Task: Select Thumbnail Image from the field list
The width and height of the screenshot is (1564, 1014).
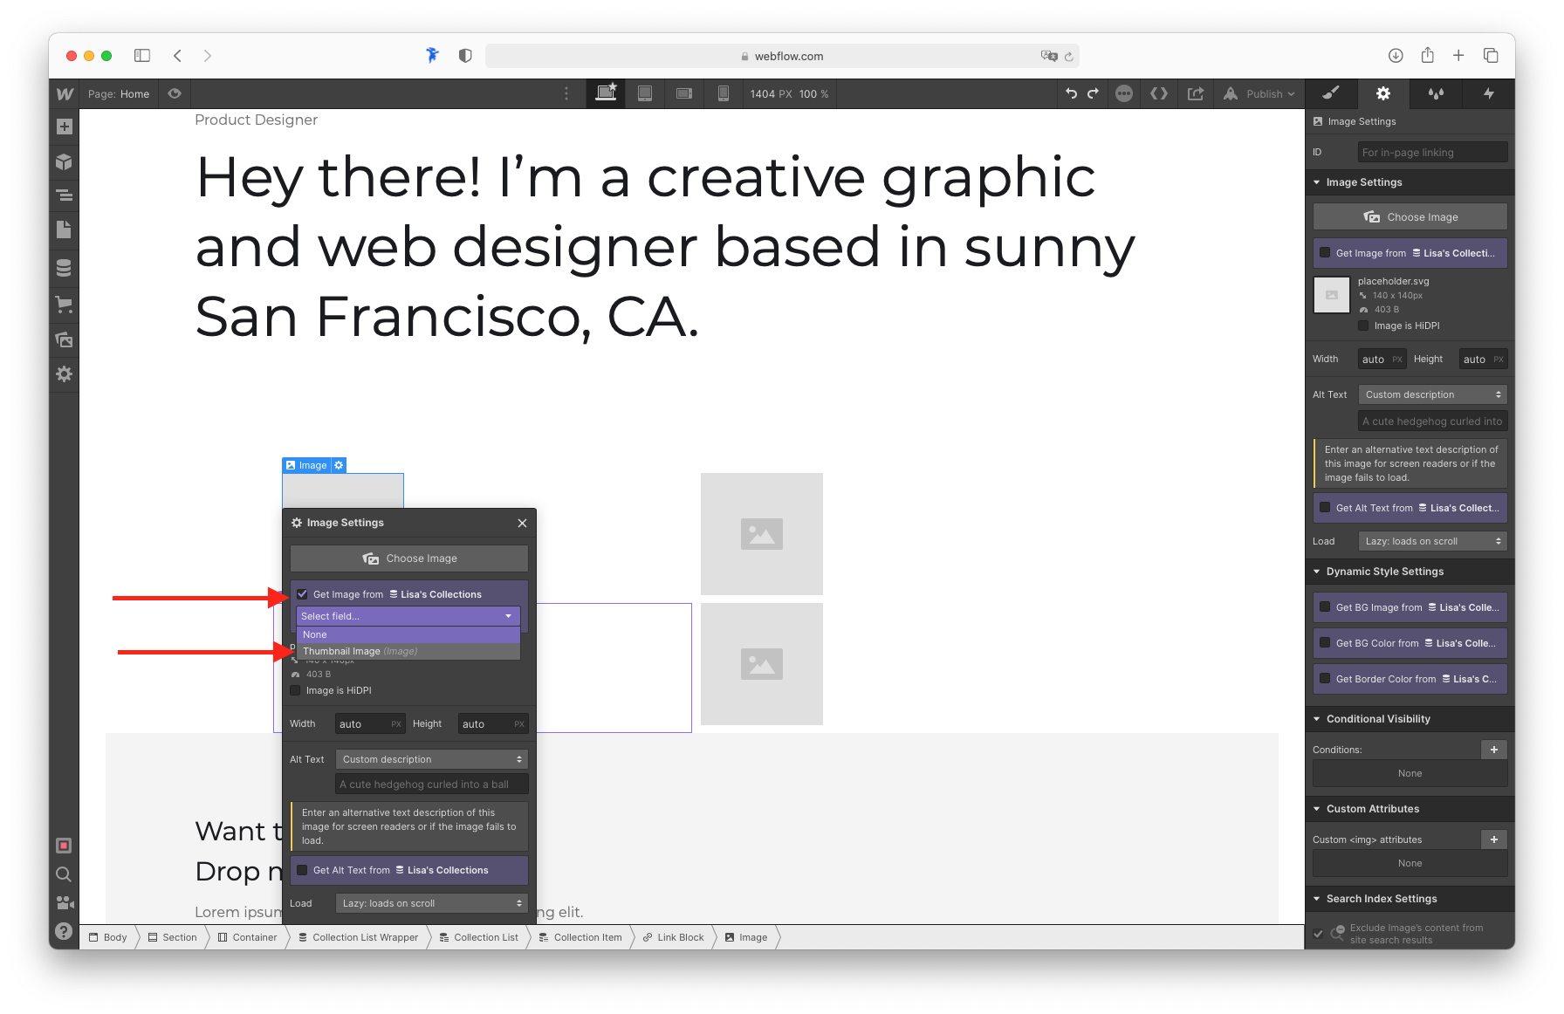Action: pos(360,651)
